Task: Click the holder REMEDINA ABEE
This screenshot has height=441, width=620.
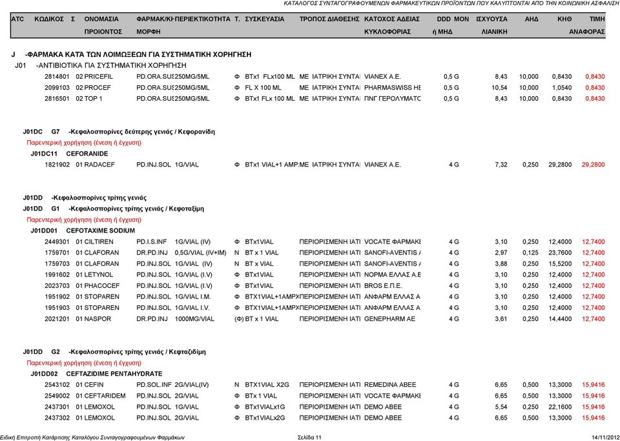Action: 390,385
